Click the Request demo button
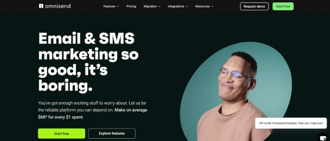 [x=254, y=6]
